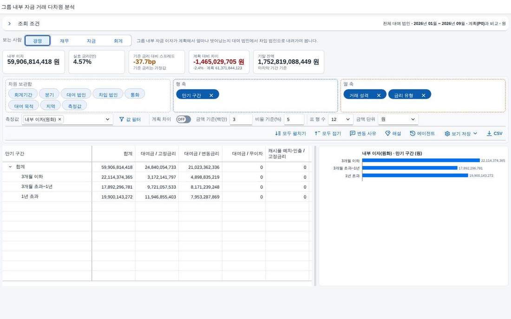Screen dimensions: 511x319
Task: Click the 3개월 이하 row label in table
Action: 32,177
